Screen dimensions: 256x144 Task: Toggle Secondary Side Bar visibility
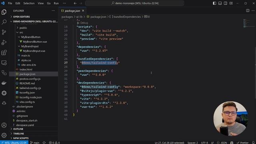click(x=226, y=3)
